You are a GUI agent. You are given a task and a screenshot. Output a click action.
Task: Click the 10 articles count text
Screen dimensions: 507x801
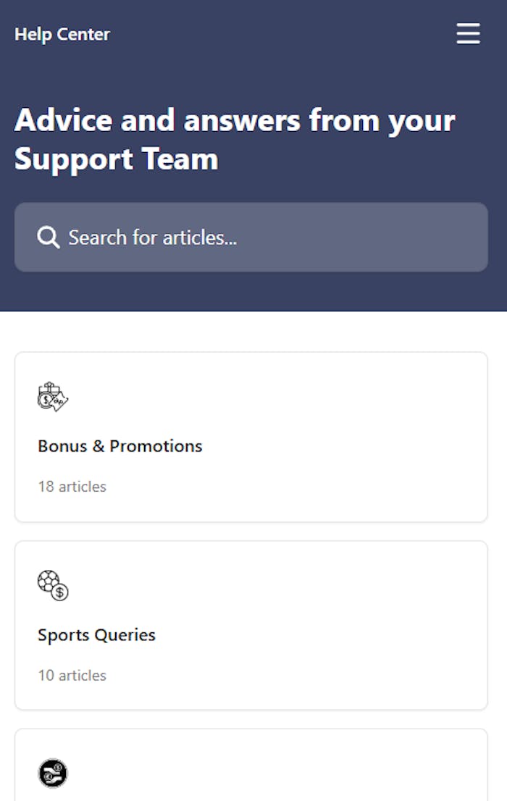(x=72, y=676)
